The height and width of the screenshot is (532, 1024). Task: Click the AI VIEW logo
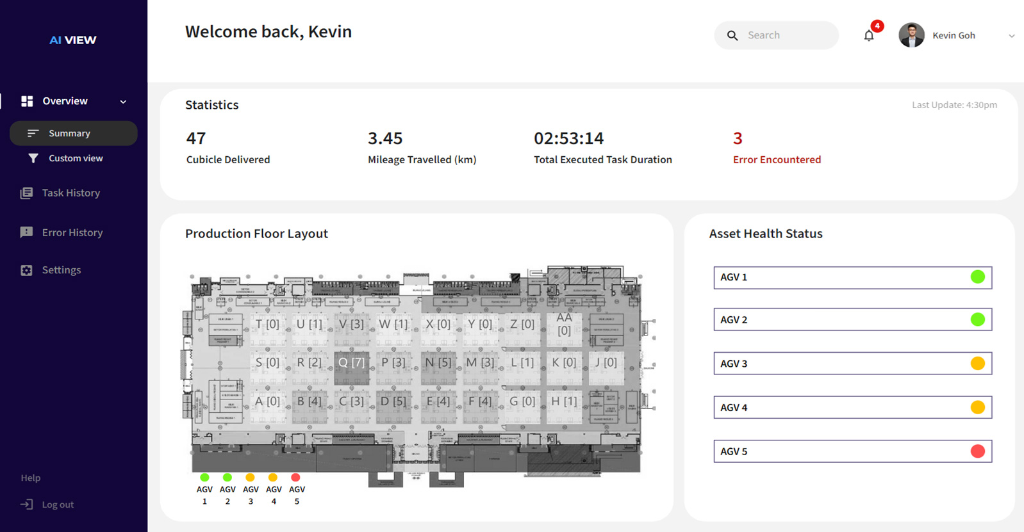tap(73, 40)
